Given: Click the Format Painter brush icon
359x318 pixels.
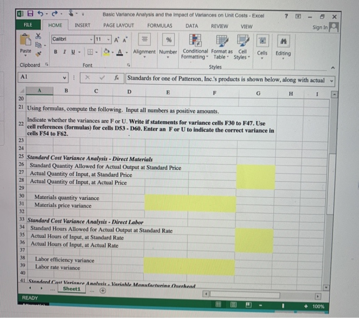Looking at the screenshot, I should [x=38, y=53].
